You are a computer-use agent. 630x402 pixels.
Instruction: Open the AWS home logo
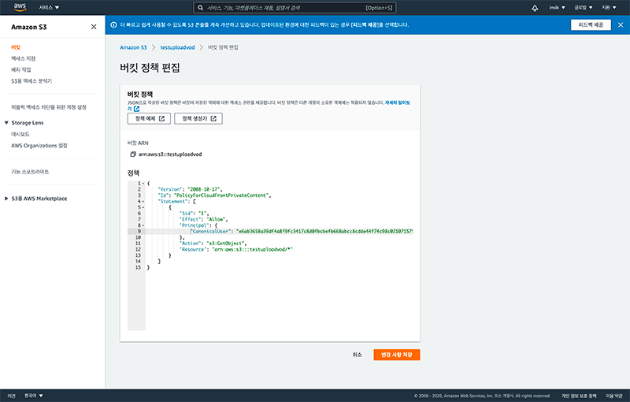(x=20, y=7)
